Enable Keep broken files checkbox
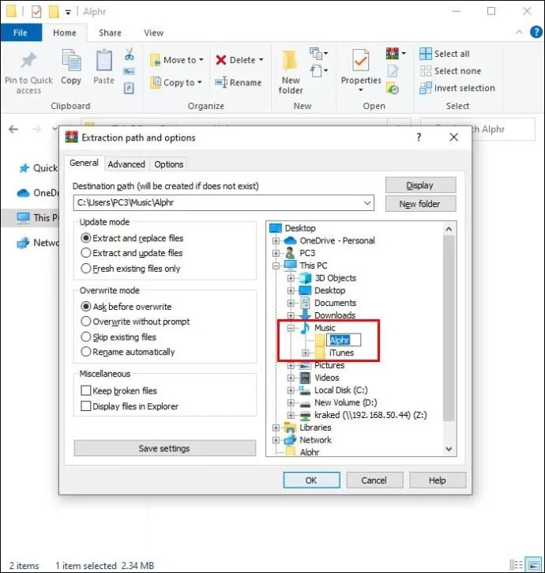545x573 pixels. [x=86, y=390]
